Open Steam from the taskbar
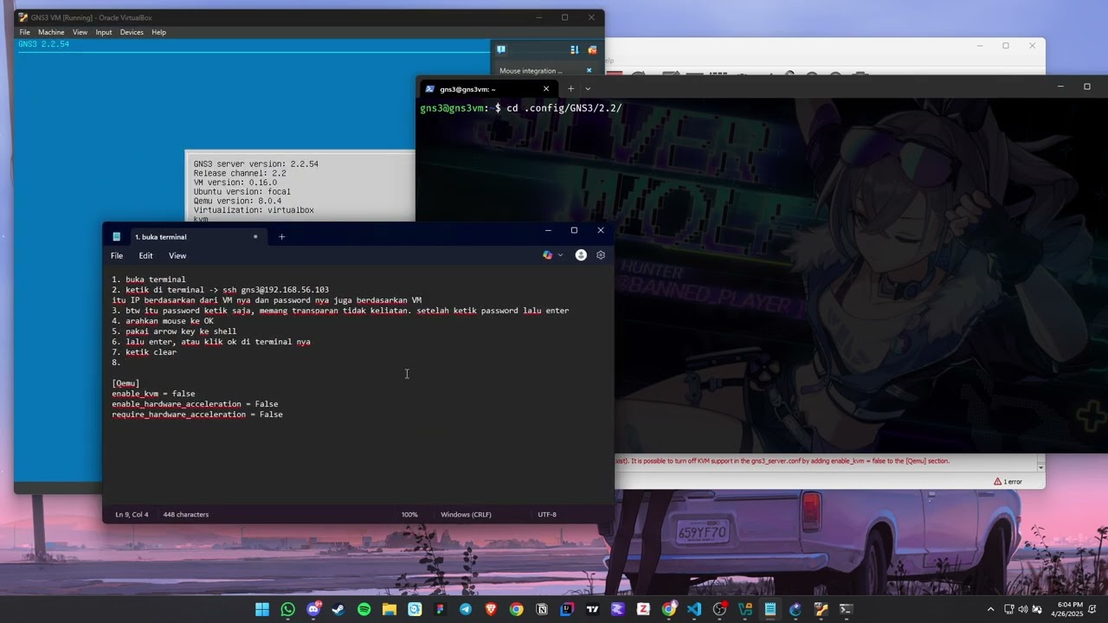This screenshot has height=623, width=1108. (338, 609)
